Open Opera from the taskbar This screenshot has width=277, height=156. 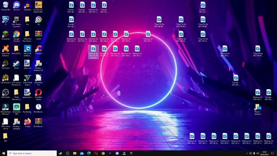coord(96,153)
